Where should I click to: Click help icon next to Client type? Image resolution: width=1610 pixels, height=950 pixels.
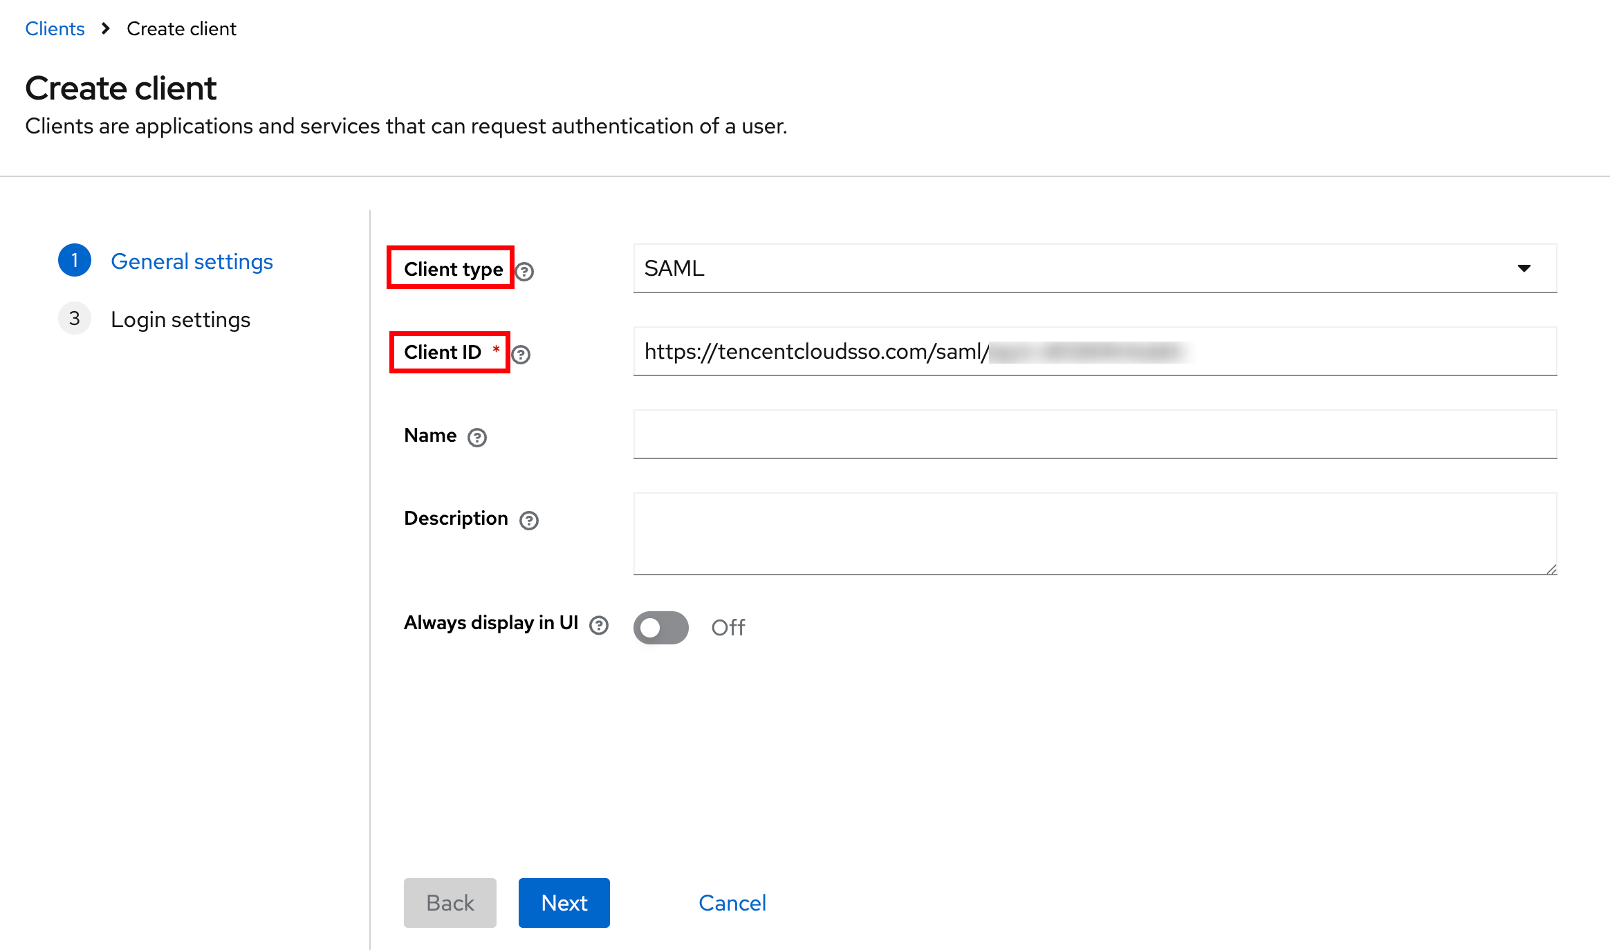pos(525,272)
